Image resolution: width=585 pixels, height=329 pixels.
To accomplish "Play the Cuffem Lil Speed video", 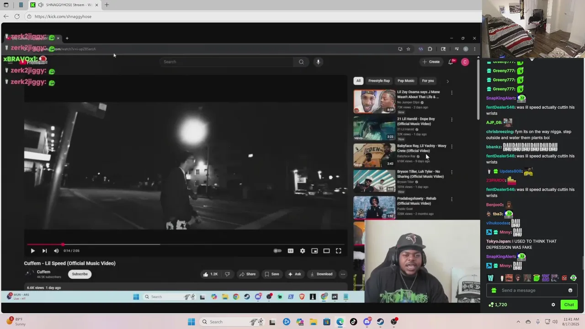I will [32, 251].
